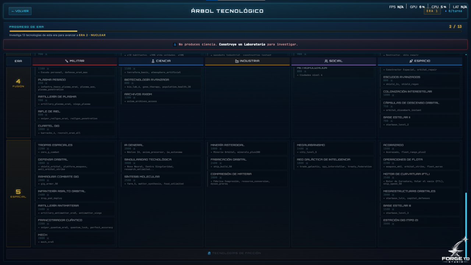Image resolution: width=471 pixels, height=265 pixels.
Task: Click the ERA column header
Action: [18, 61]
